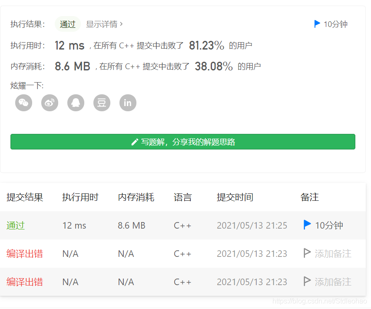Click 执行用时 column header
371x309 pixels.
pos(80,197)
